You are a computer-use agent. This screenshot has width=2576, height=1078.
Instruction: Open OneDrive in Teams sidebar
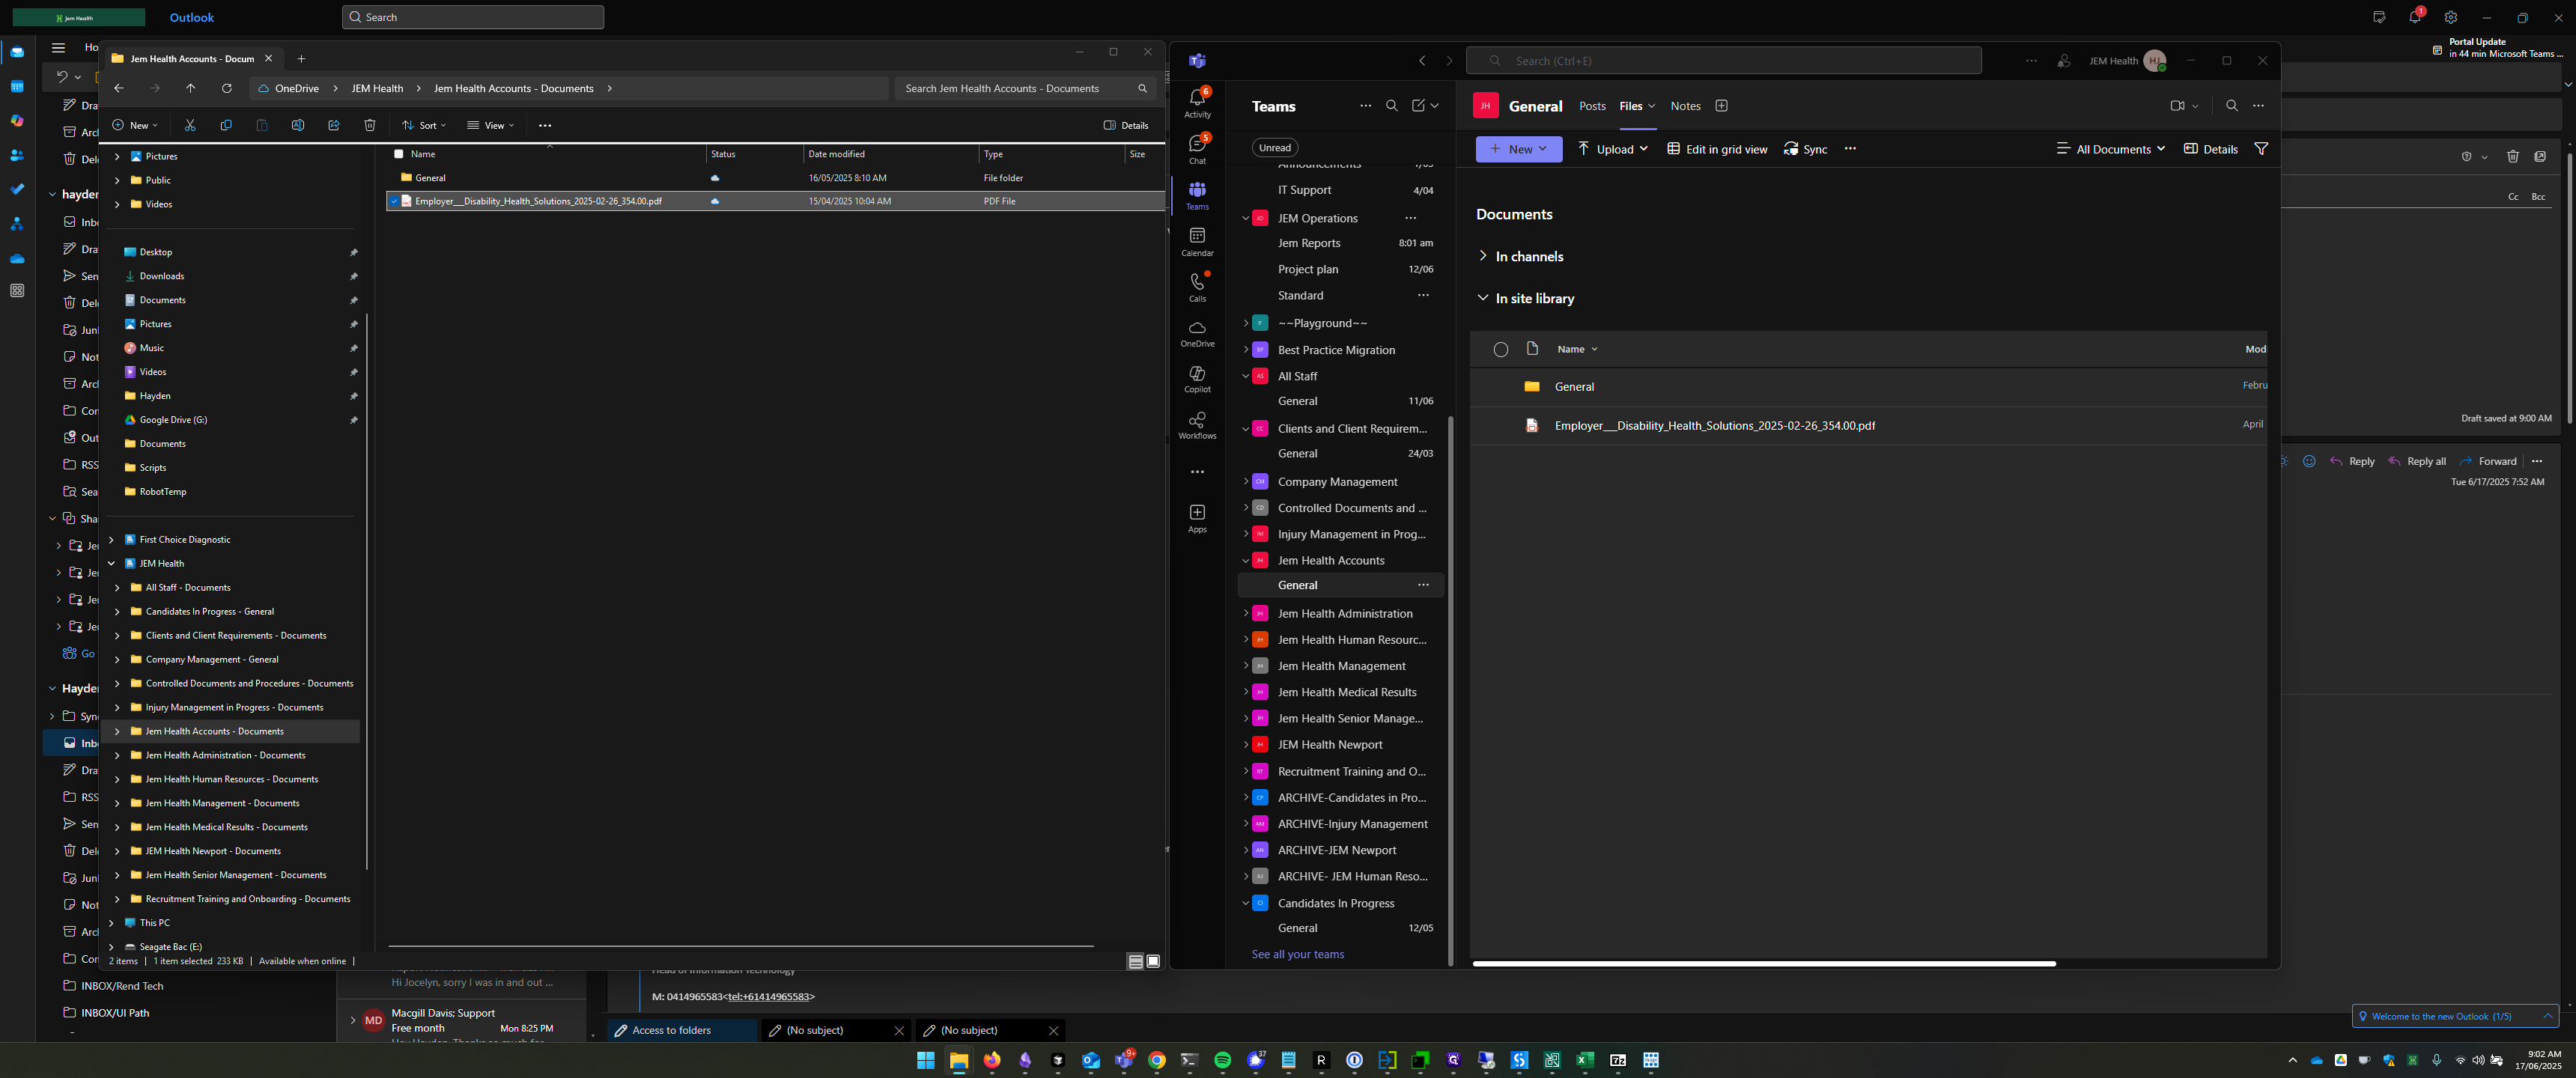(x=1197, y=333)
